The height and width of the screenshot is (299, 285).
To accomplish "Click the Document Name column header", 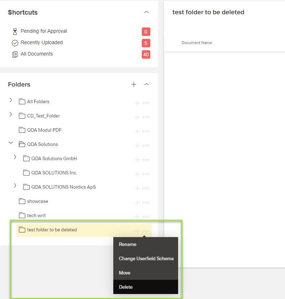I will (197, 43).
